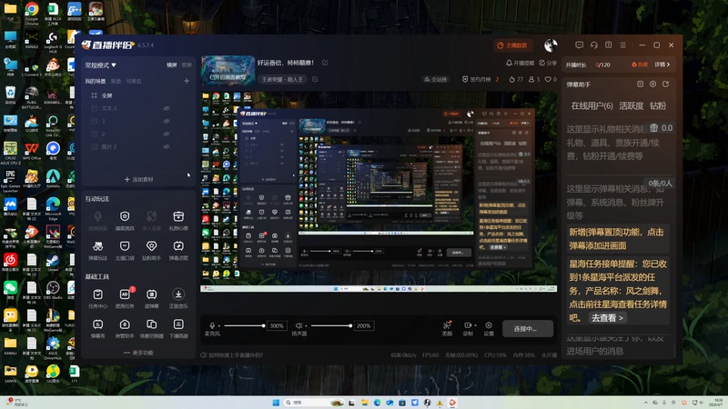
Task: Click the user avatar in title bar
Action: (551, 45)
